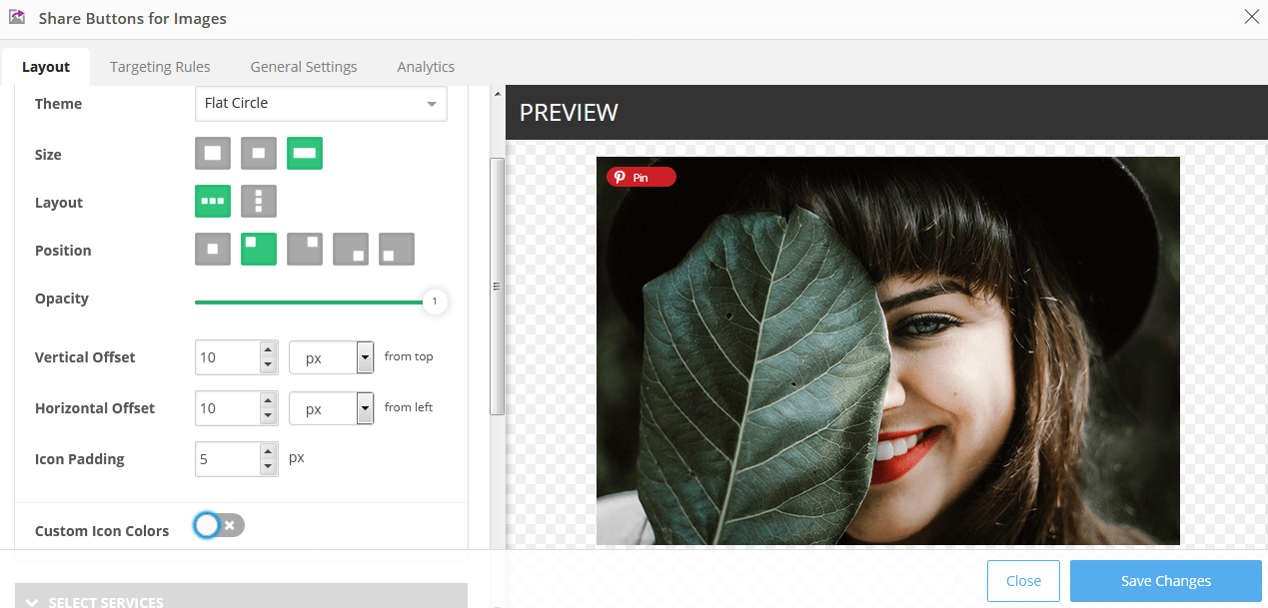Set position to top-right icon

click(305, 249)
